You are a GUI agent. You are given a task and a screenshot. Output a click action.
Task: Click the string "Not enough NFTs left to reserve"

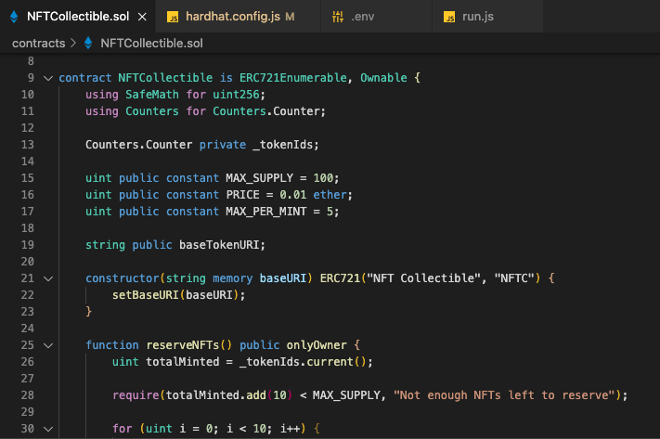tap(505, 395)
